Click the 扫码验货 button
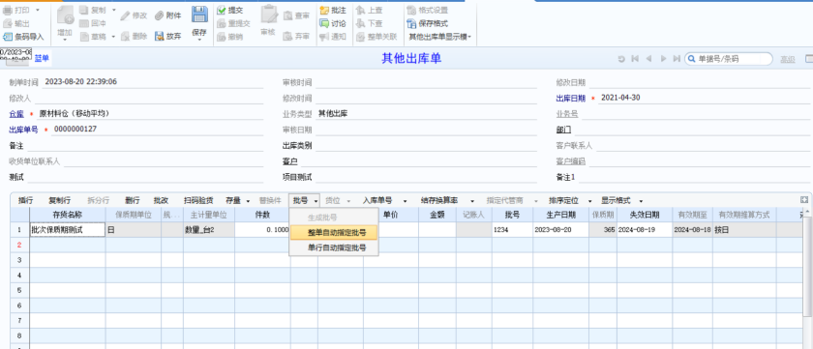Screen dimensions: 813x349 pyautogui.click(x=198, y=200)
